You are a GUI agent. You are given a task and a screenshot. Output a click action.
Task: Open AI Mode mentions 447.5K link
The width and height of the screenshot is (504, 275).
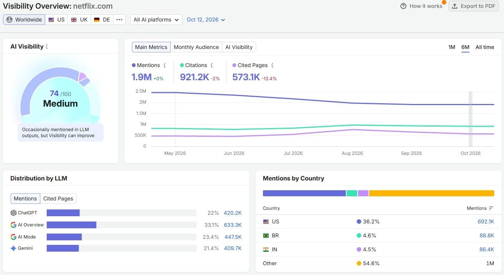[x=233, y=237]
